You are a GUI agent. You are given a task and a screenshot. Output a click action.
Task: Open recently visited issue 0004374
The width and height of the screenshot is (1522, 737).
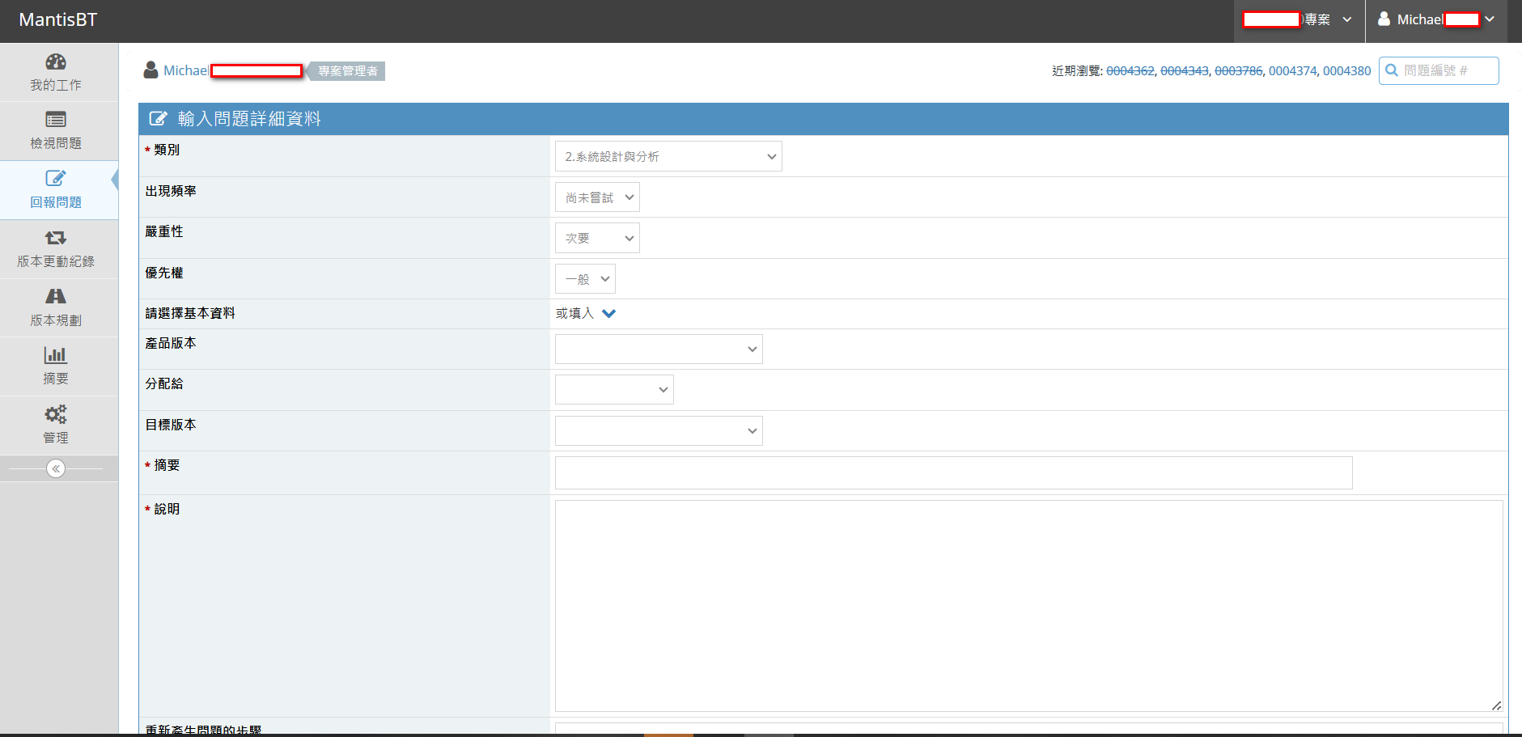[x=1292, y=71]
